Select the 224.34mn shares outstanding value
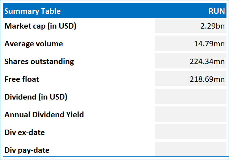This screenshot has height=160, width=229. coord(207,62)
